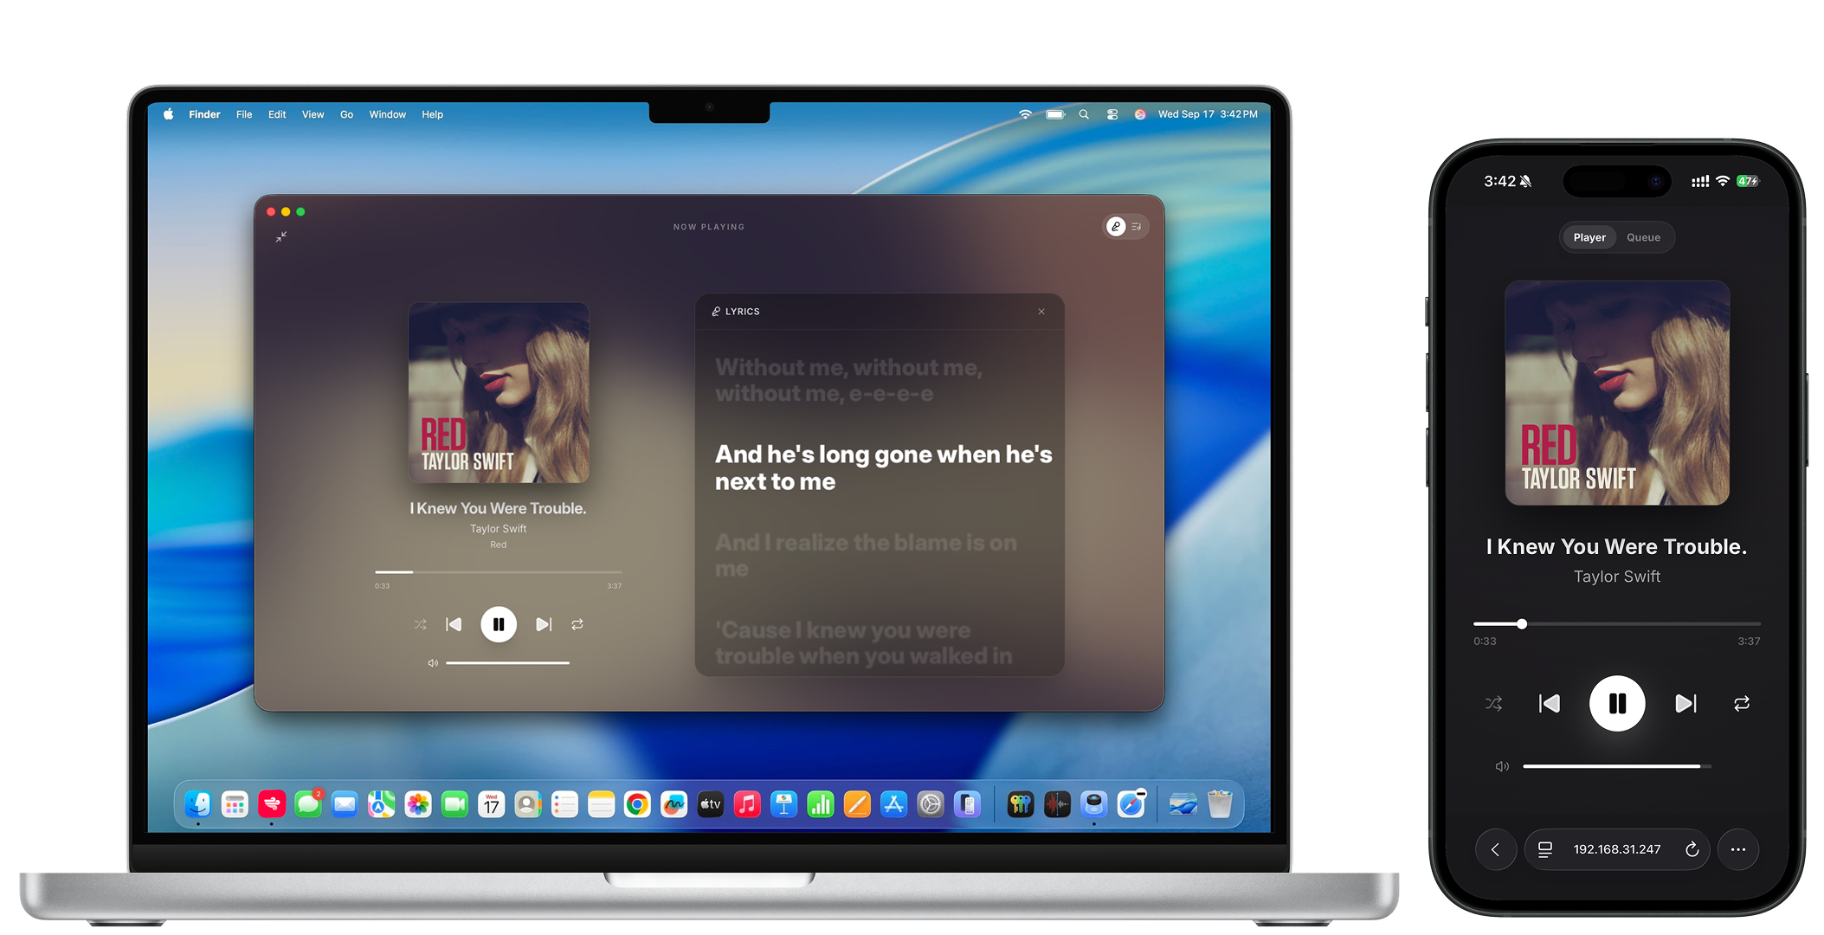Open the Window menu
Screen dimensions: 1824x935
click(388, 114)
